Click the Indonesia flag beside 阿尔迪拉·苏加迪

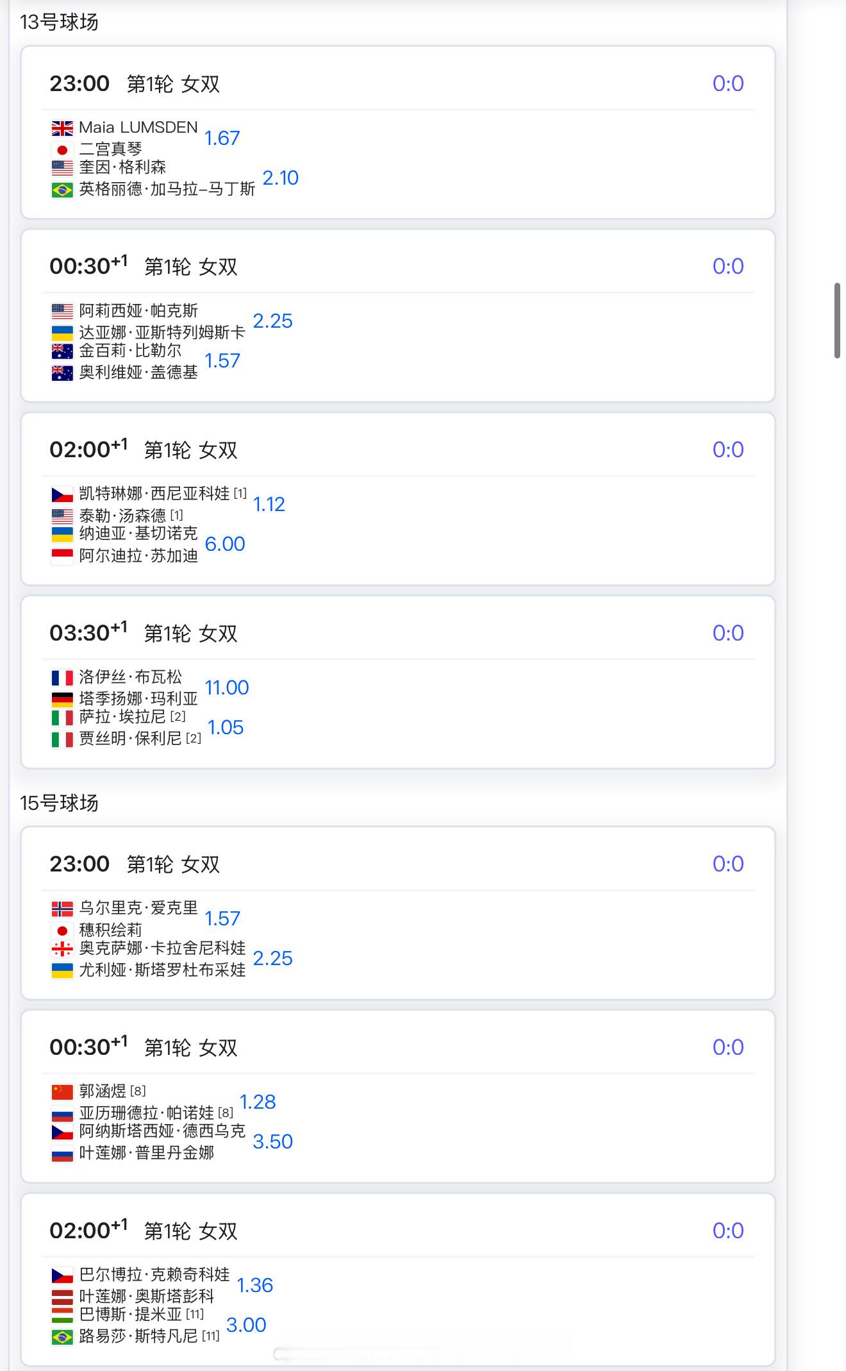click(62, 556)
